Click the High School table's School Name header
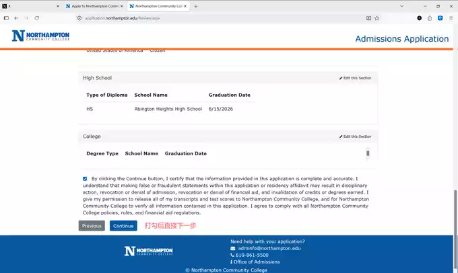Image resolution: width=458 pixels, height=273 pixels. tap(151, 95)
